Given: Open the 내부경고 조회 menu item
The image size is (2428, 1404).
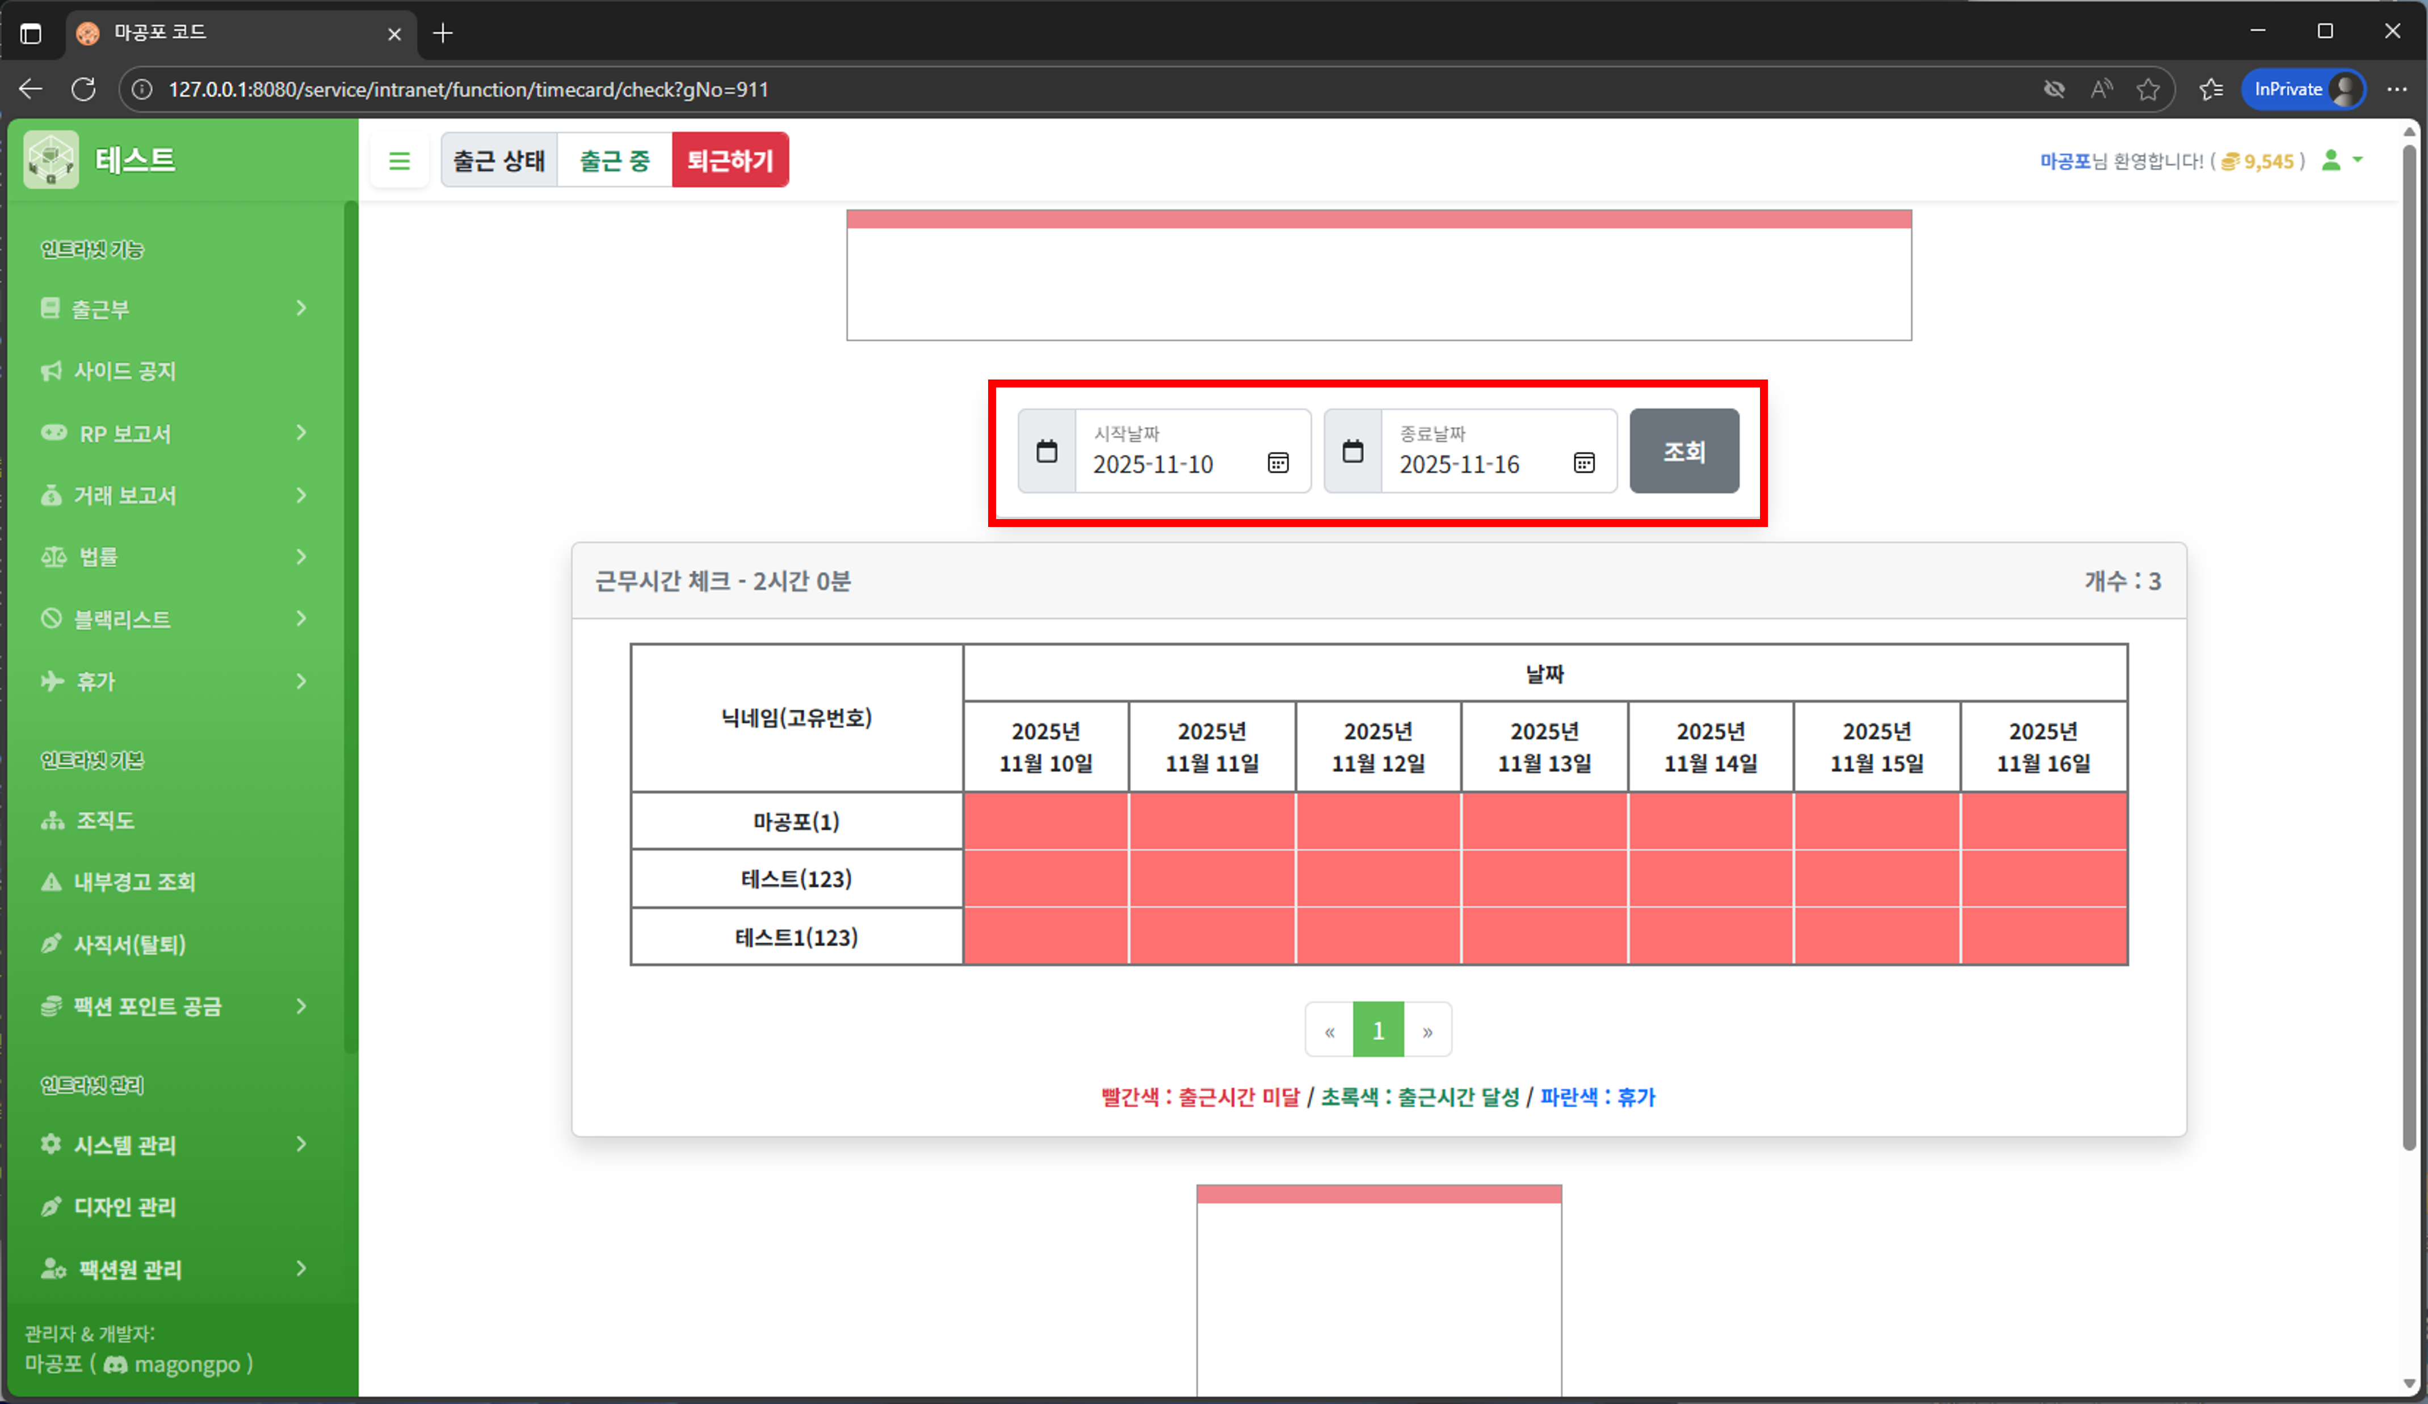Looking at the screenshot, I should pyautogui.click(x=135, y=882).
